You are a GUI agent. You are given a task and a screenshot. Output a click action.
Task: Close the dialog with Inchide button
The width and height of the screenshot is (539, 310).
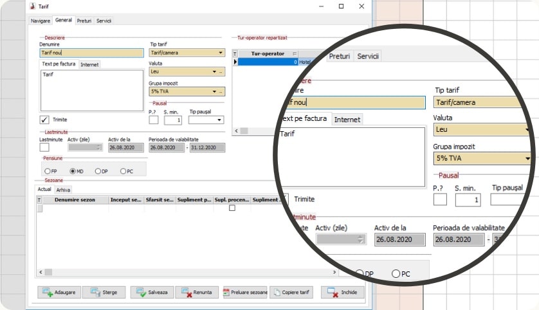point(342,292)
